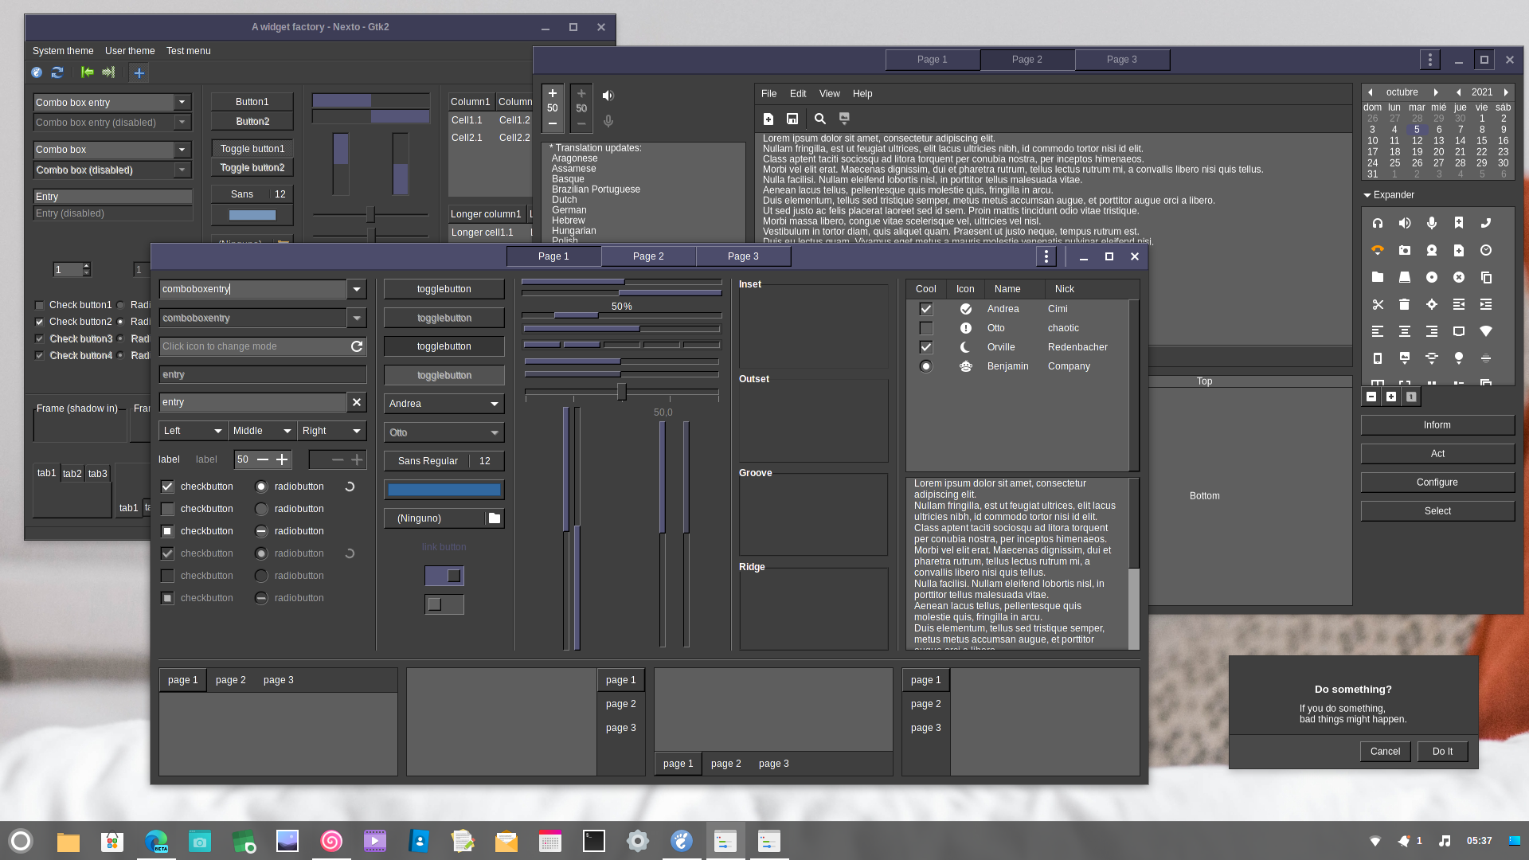Open the Combo box entry dropdown in Gtk2 window
Image resolution: width=1529 pixels, height=860 pixels.
click(x=182, y=103)
